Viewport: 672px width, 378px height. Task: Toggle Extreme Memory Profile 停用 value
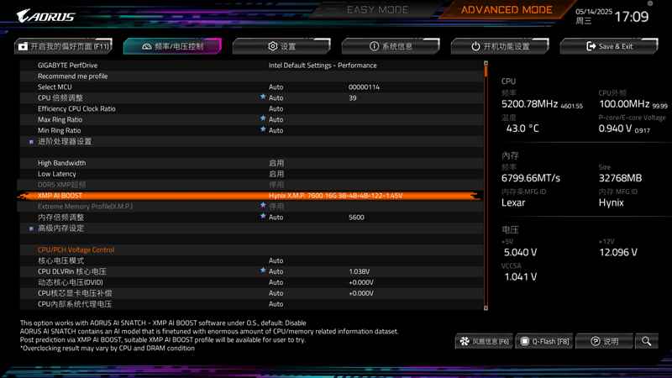tap(276, 207)
